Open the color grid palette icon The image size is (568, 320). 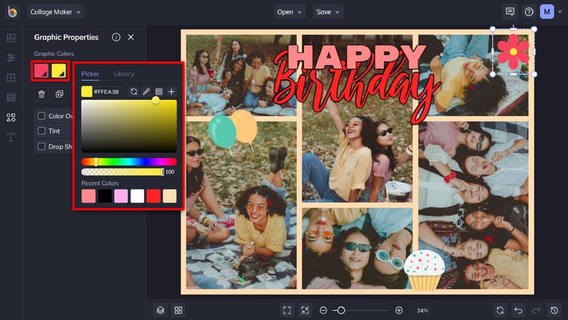pos(159,91)
